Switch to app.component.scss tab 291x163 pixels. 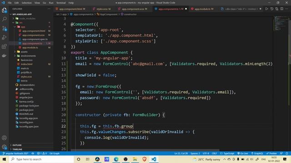(133, 9)
